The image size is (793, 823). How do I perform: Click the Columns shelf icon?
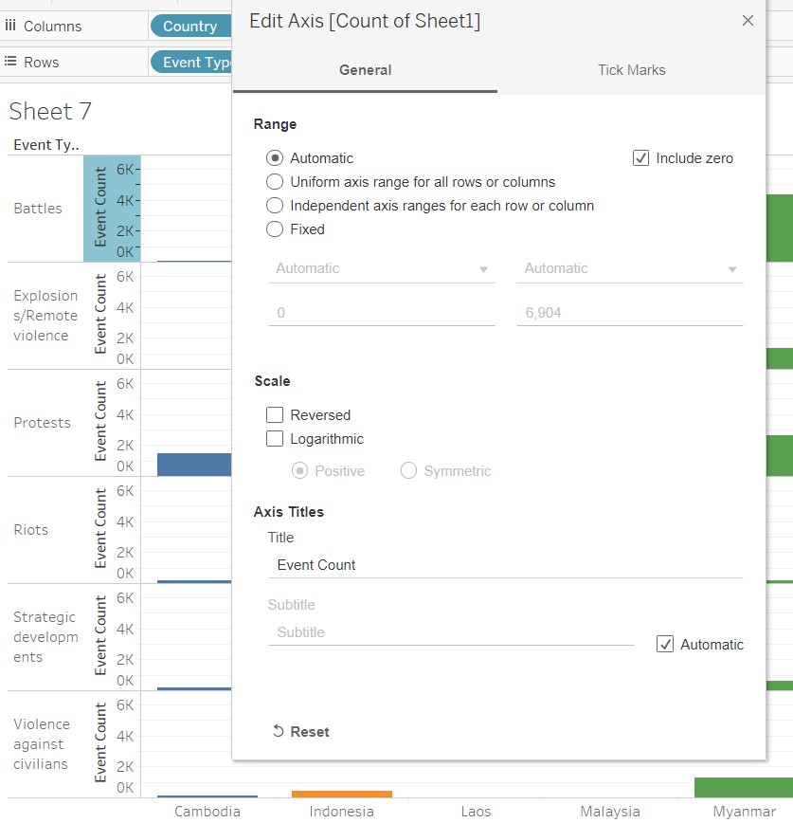pyautogui.click(x=10, y=27)
